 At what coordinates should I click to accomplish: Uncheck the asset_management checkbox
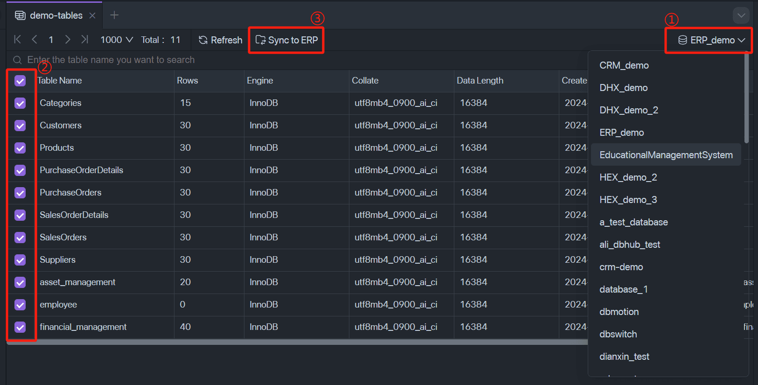20,282
